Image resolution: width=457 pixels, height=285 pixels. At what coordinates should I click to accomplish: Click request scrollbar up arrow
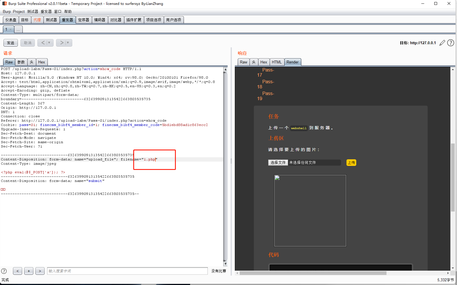(x=225, y=69)
